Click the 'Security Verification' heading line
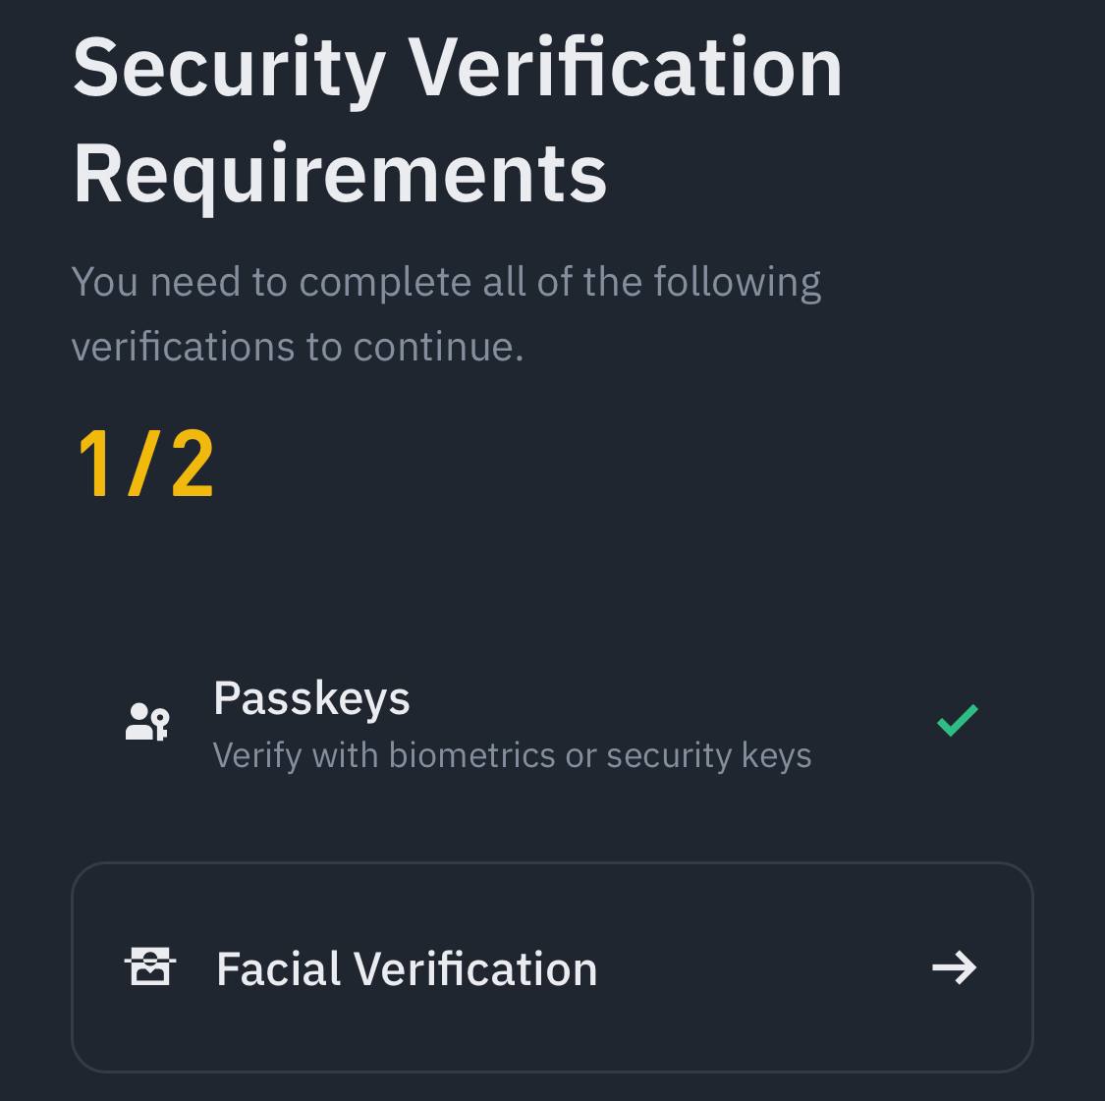1105x1101 pixels. [x=458, y=71]
